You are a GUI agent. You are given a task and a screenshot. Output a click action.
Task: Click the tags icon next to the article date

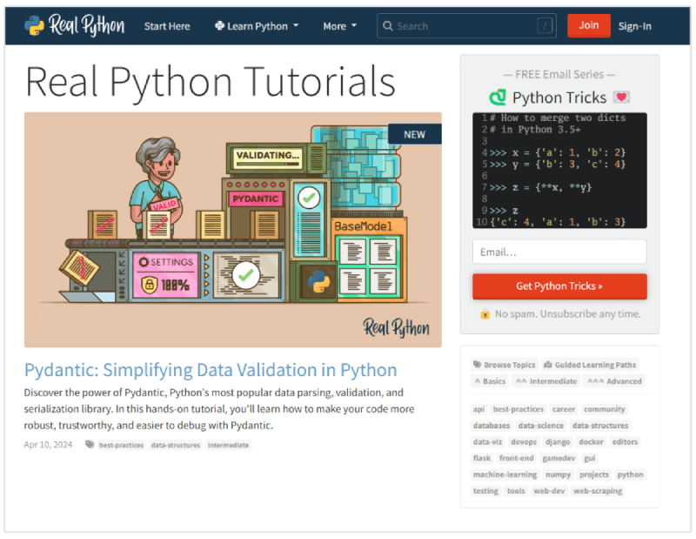point(90,444)
